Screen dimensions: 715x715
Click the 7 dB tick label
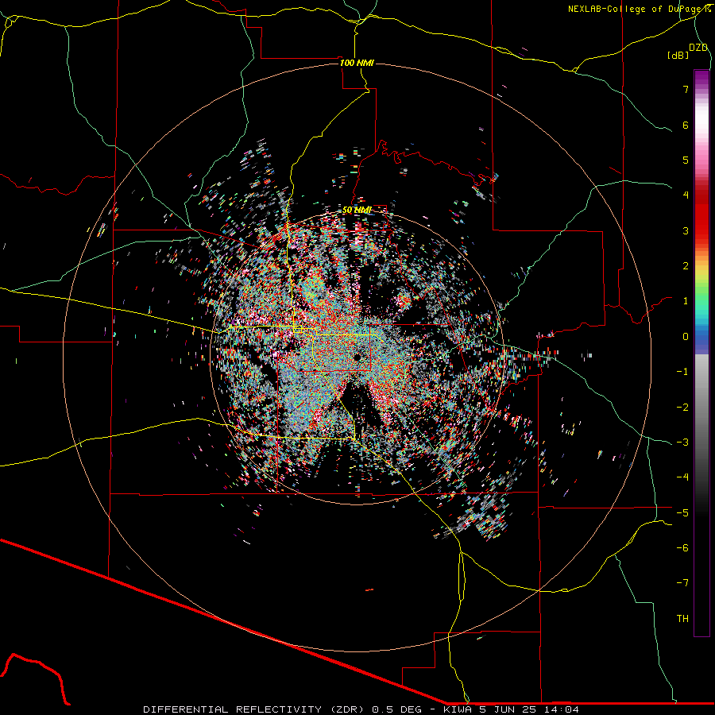click(x=686, y=90)
